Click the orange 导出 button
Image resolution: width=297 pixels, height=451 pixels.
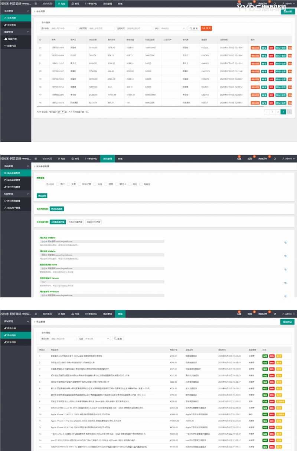206,28
